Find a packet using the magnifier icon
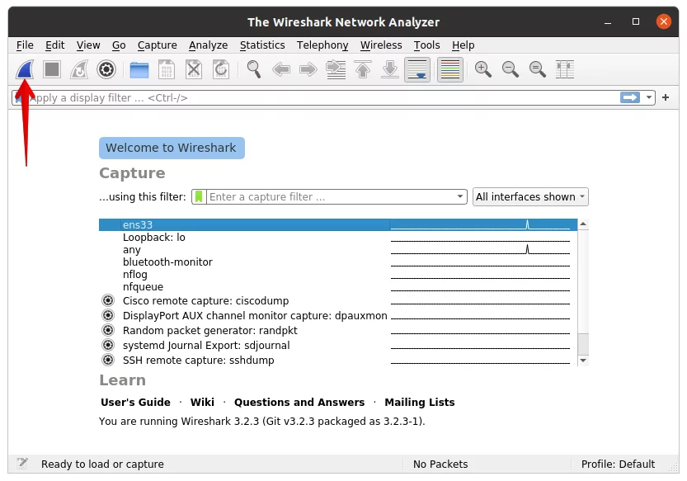The width and height of the screenshot is (687, 481). click(254, 69)
